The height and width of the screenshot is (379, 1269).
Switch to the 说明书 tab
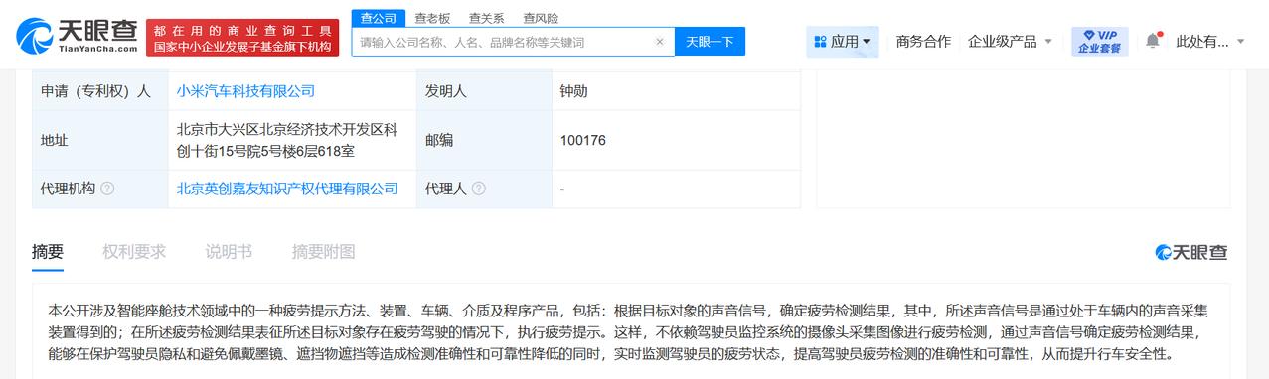pos(229,252)
